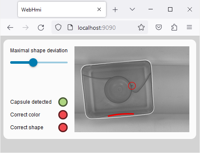Click the Maximal shape deviation label
This screenshot has width=200, height=153.
coord(39,51)
